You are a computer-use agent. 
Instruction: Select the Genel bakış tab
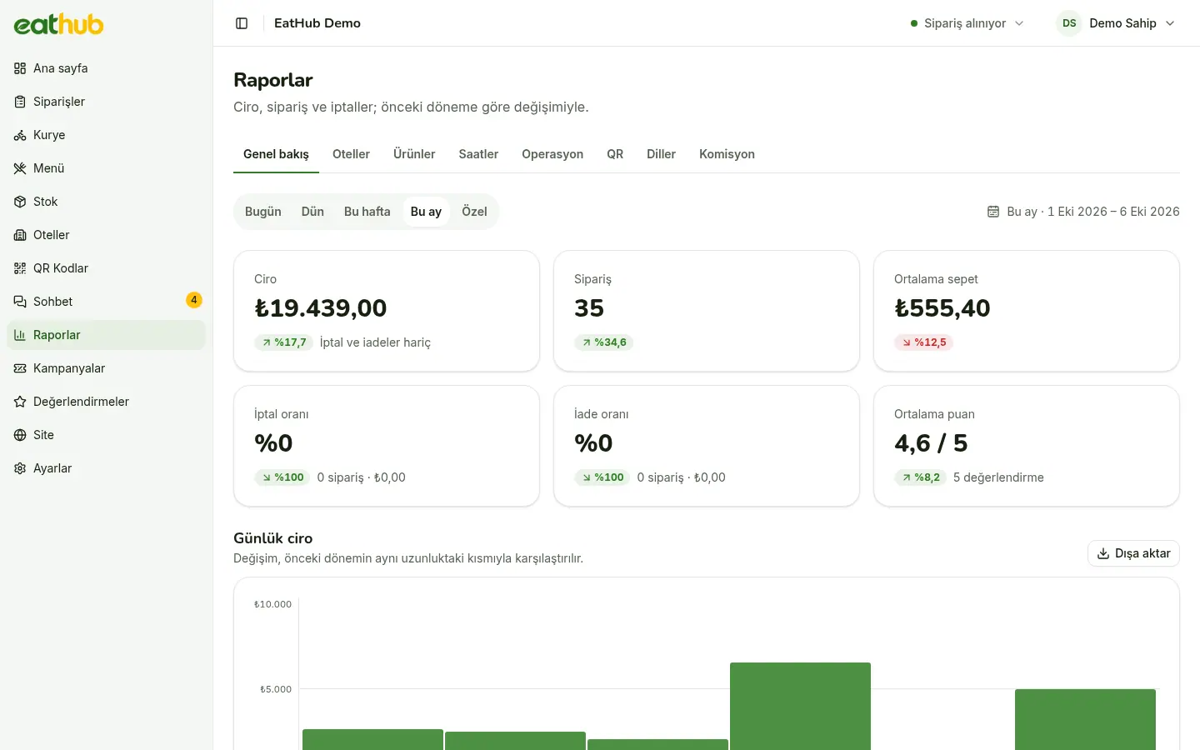[x=276, y=154]
